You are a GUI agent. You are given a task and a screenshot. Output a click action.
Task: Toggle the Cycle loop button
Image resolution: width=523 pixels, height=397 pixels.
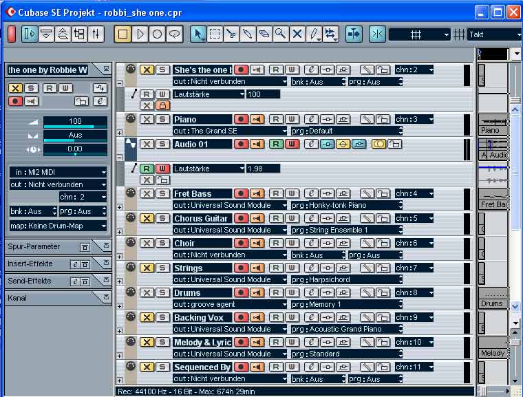(174, 34)
